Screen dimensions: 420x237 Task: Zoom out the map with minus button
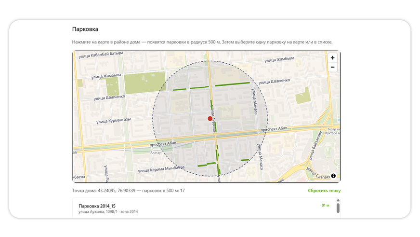point(332,67)
